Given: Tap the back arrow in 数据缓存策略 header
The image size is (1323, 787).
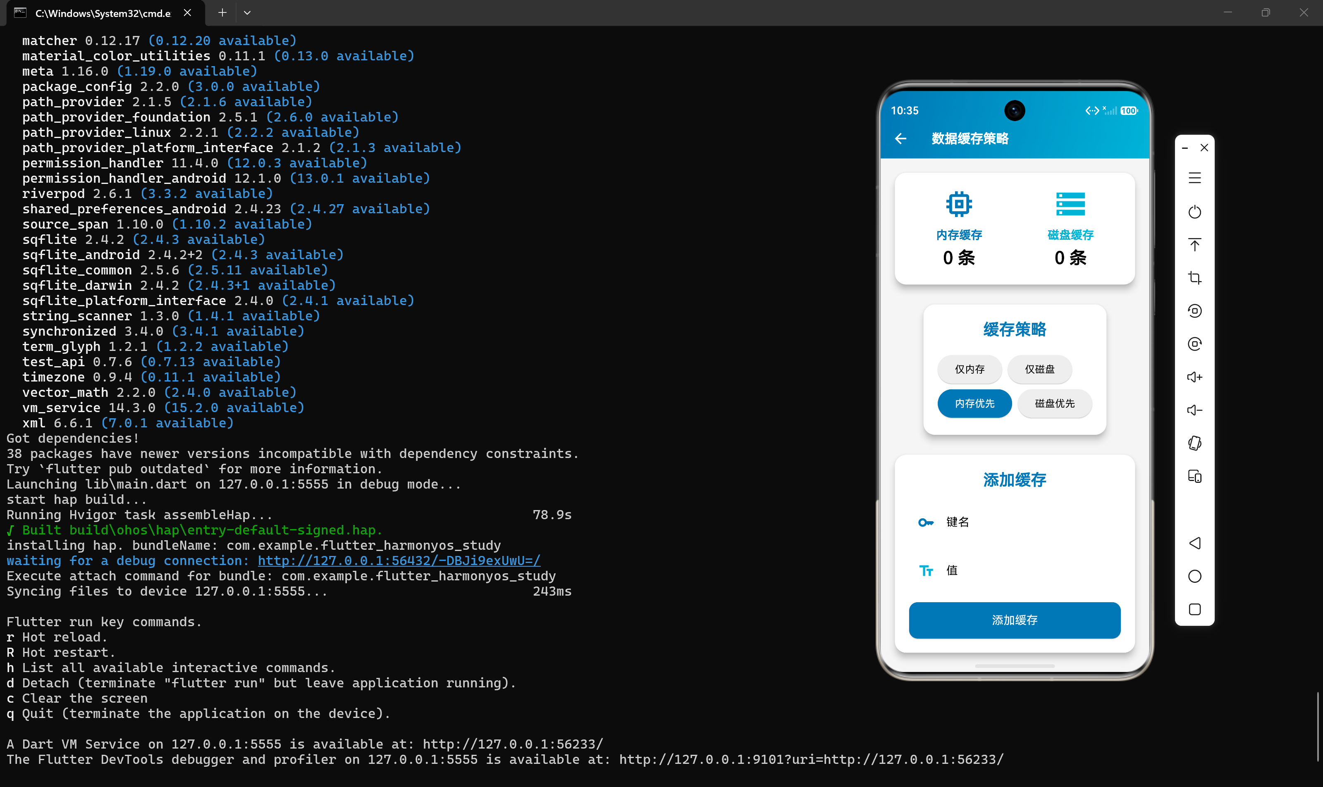Looking at the screenshot, I should tap(900, 139).
